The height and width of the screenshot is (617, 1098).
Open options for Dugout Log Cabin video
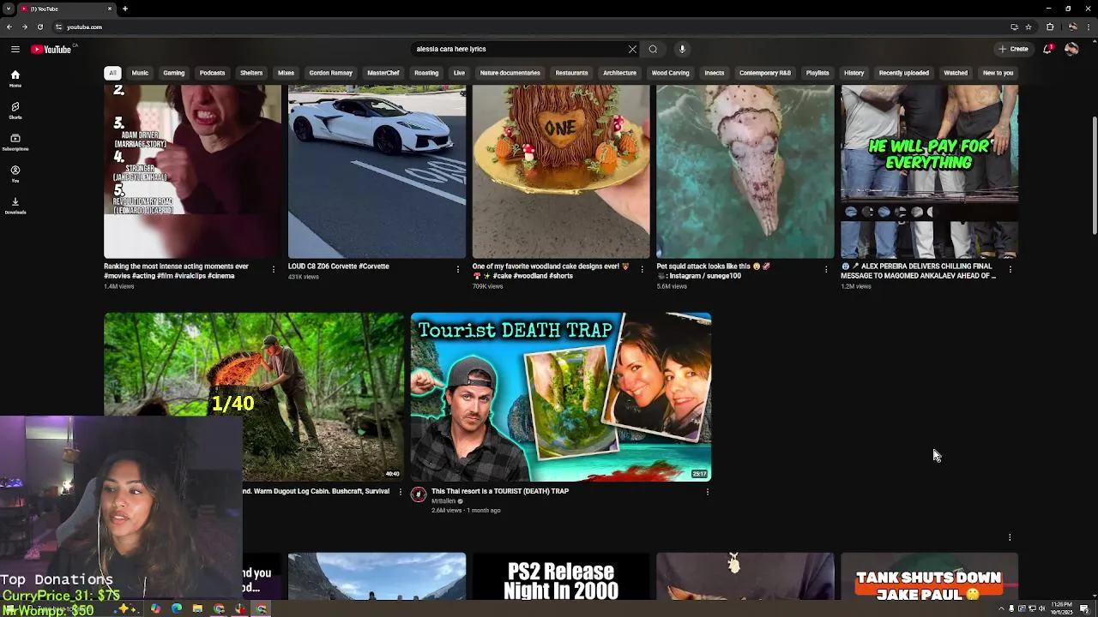point(400,492)
